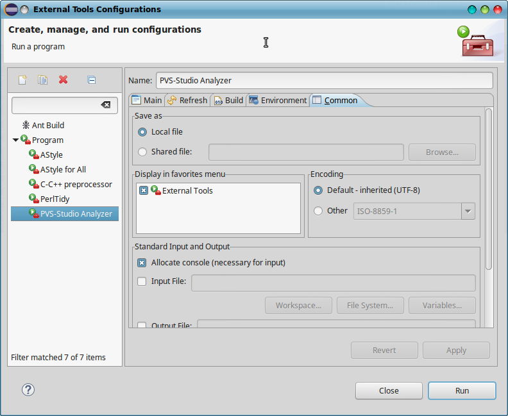
Task: Click the Shared file path field
Action: [x=306, y=152]
